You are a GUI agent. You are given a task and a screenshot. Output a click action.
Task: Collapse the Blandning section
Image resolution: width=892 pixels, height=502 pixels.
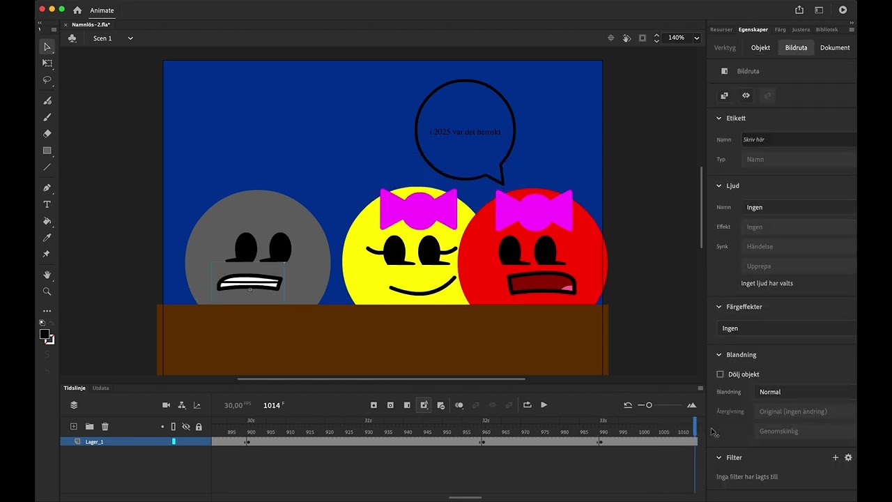point(719,355)
